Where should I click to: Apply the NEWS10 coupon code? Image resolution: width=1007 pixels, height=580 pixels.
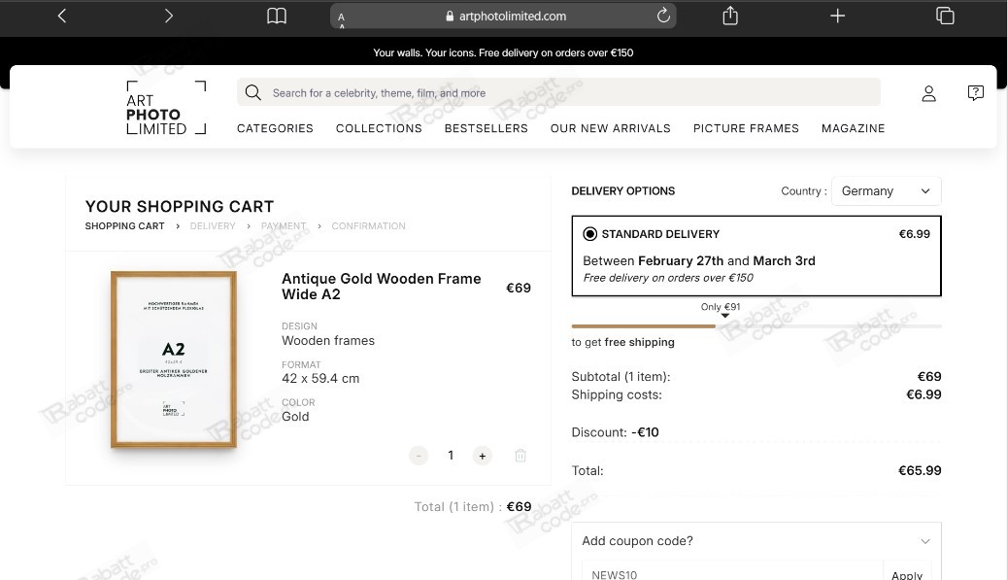pyautogui.click(x=907, y=574)
